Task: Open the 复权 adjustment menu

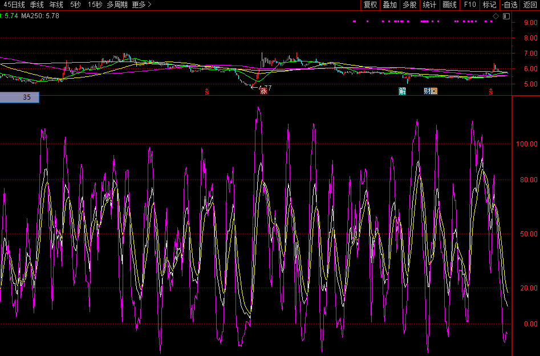Action: (371, 5)
